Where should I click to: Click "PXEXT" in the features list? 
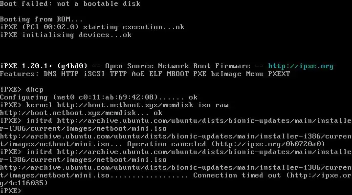pyautogui.click(x=279, y=74)
